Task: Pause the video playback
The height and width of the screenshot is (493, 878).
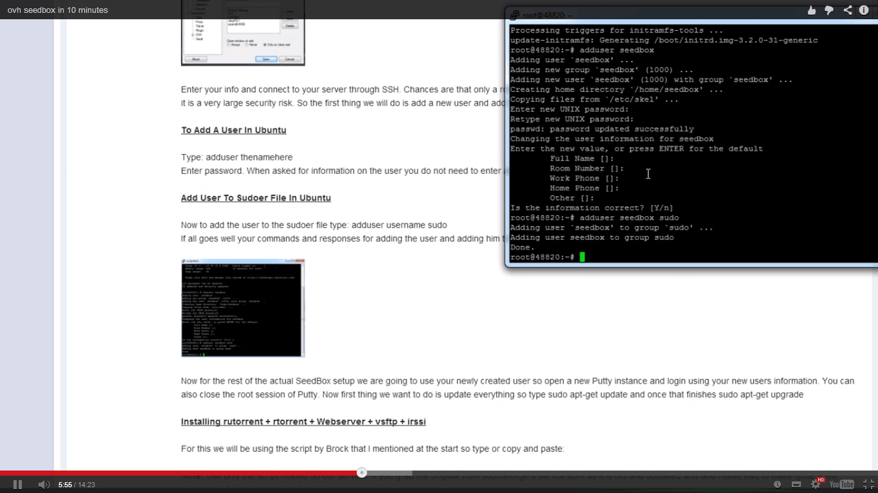Action: pos(17,485)
